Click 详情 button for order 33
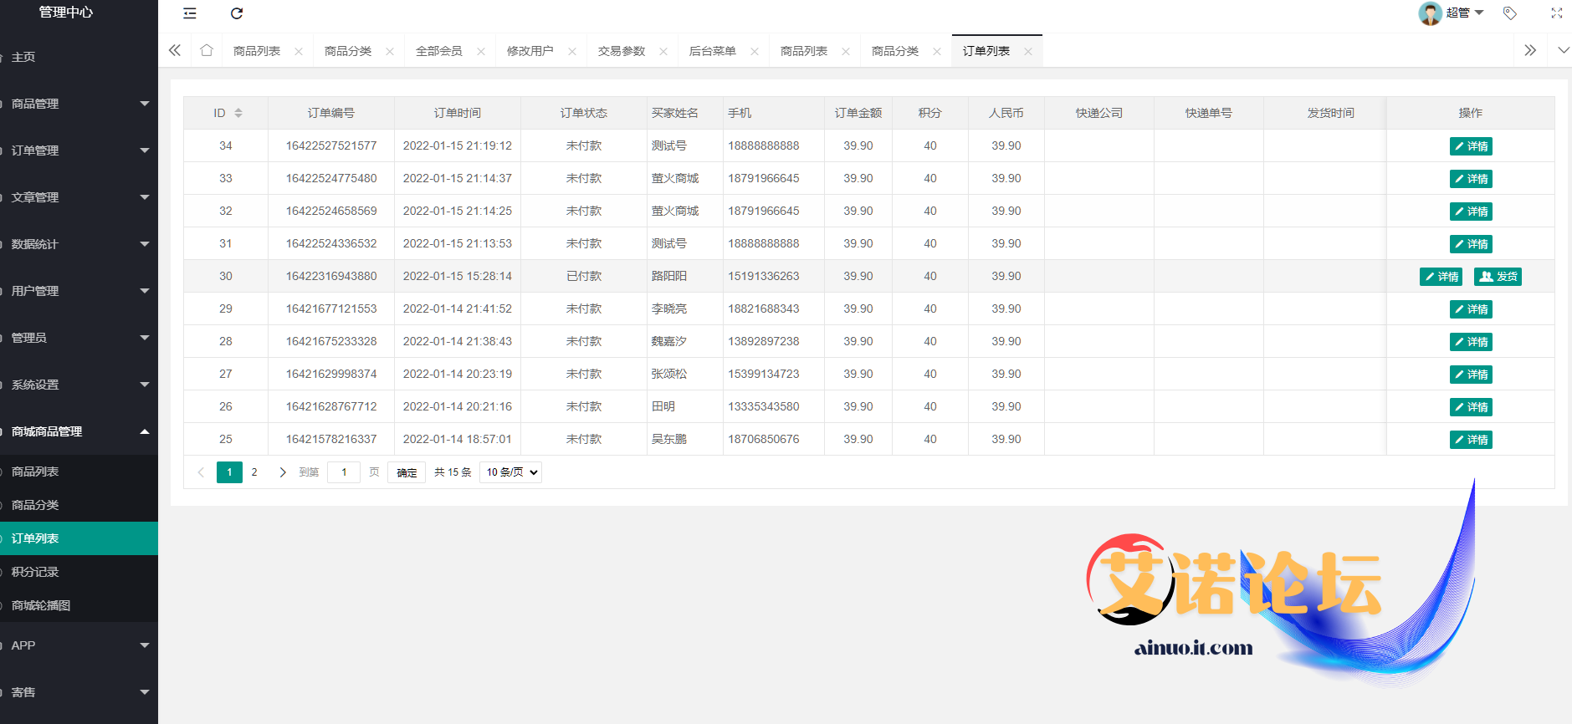This screenshot has height=724, width=1572. pos(1471,179)
